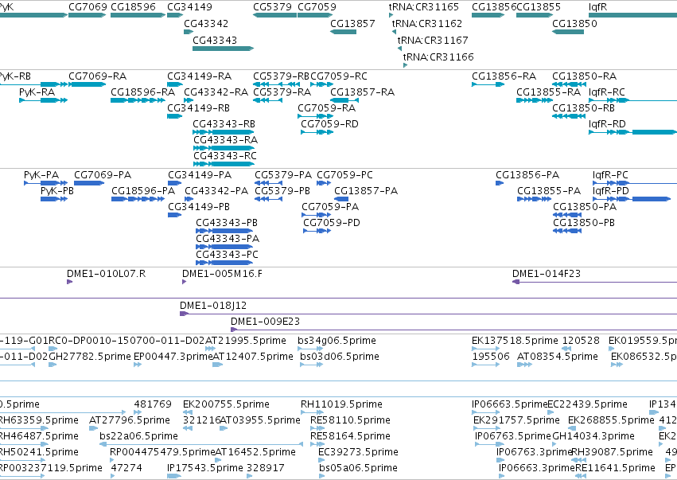Image resolution: width=677 pixels, height=480 pixels.
Task: Click the tRNA:CR31162 label
Action: 427,23
